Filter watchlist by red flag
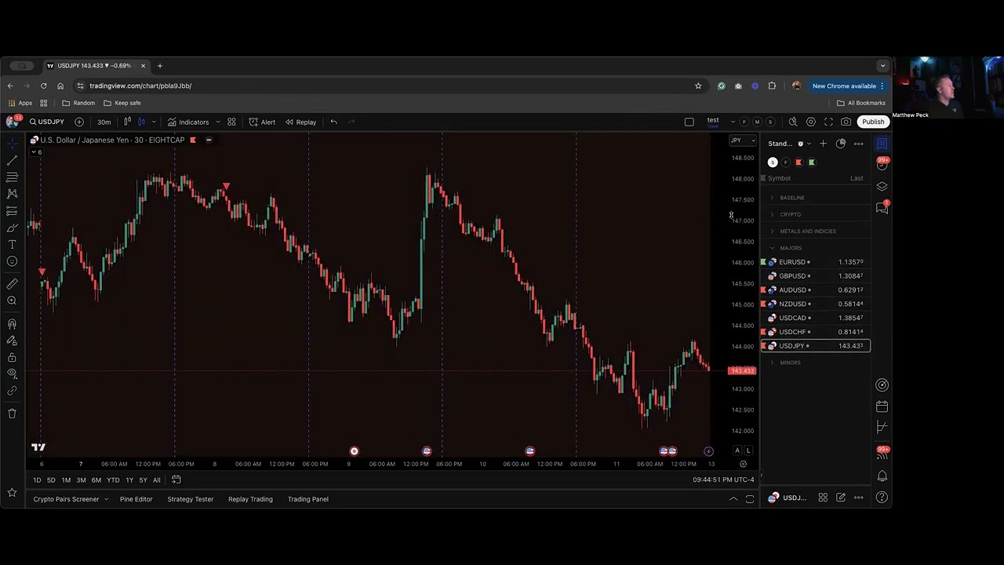The height and width of the screenshot is (565, 1004). [x=798, y=162]
